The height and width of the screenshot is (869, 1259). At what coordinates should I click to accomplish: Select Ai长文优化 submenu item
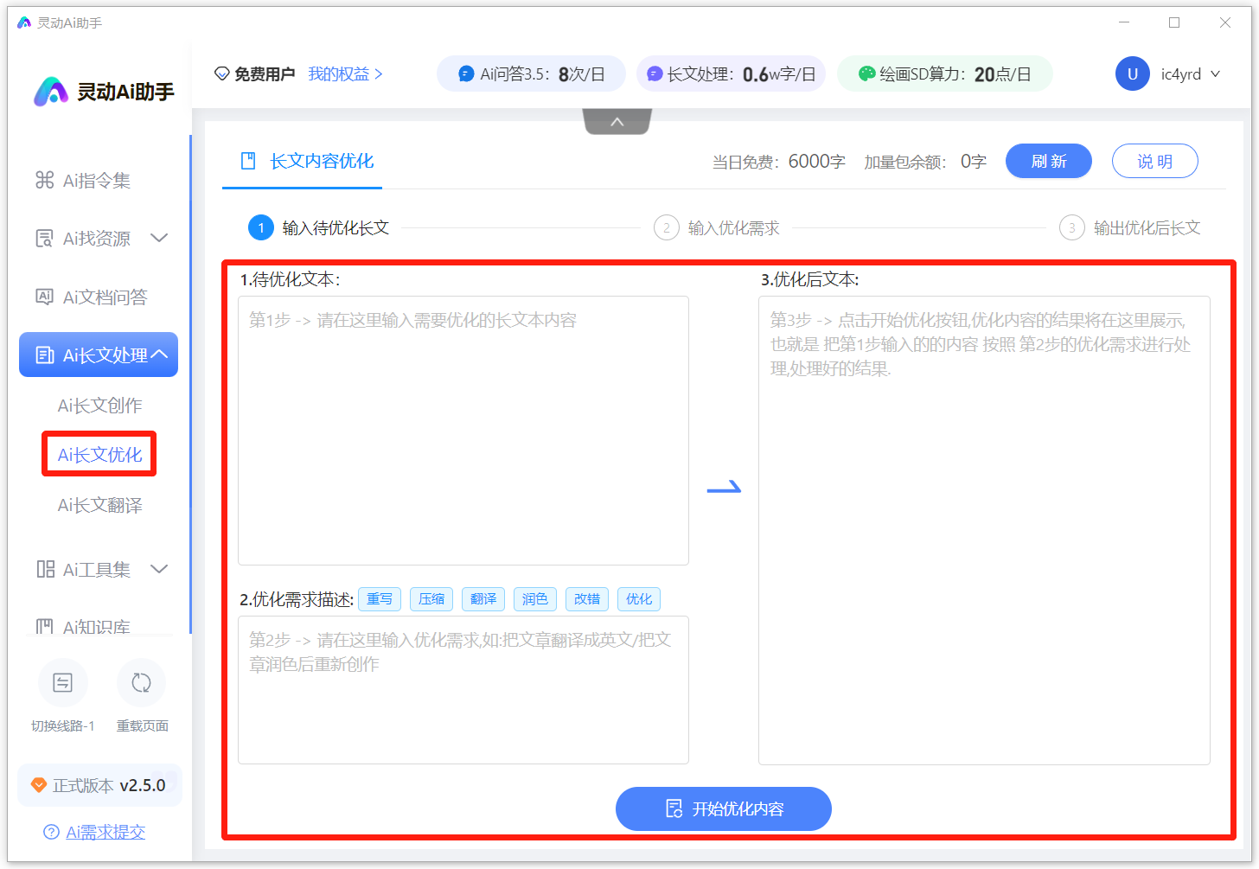click(x=99, y=454)
